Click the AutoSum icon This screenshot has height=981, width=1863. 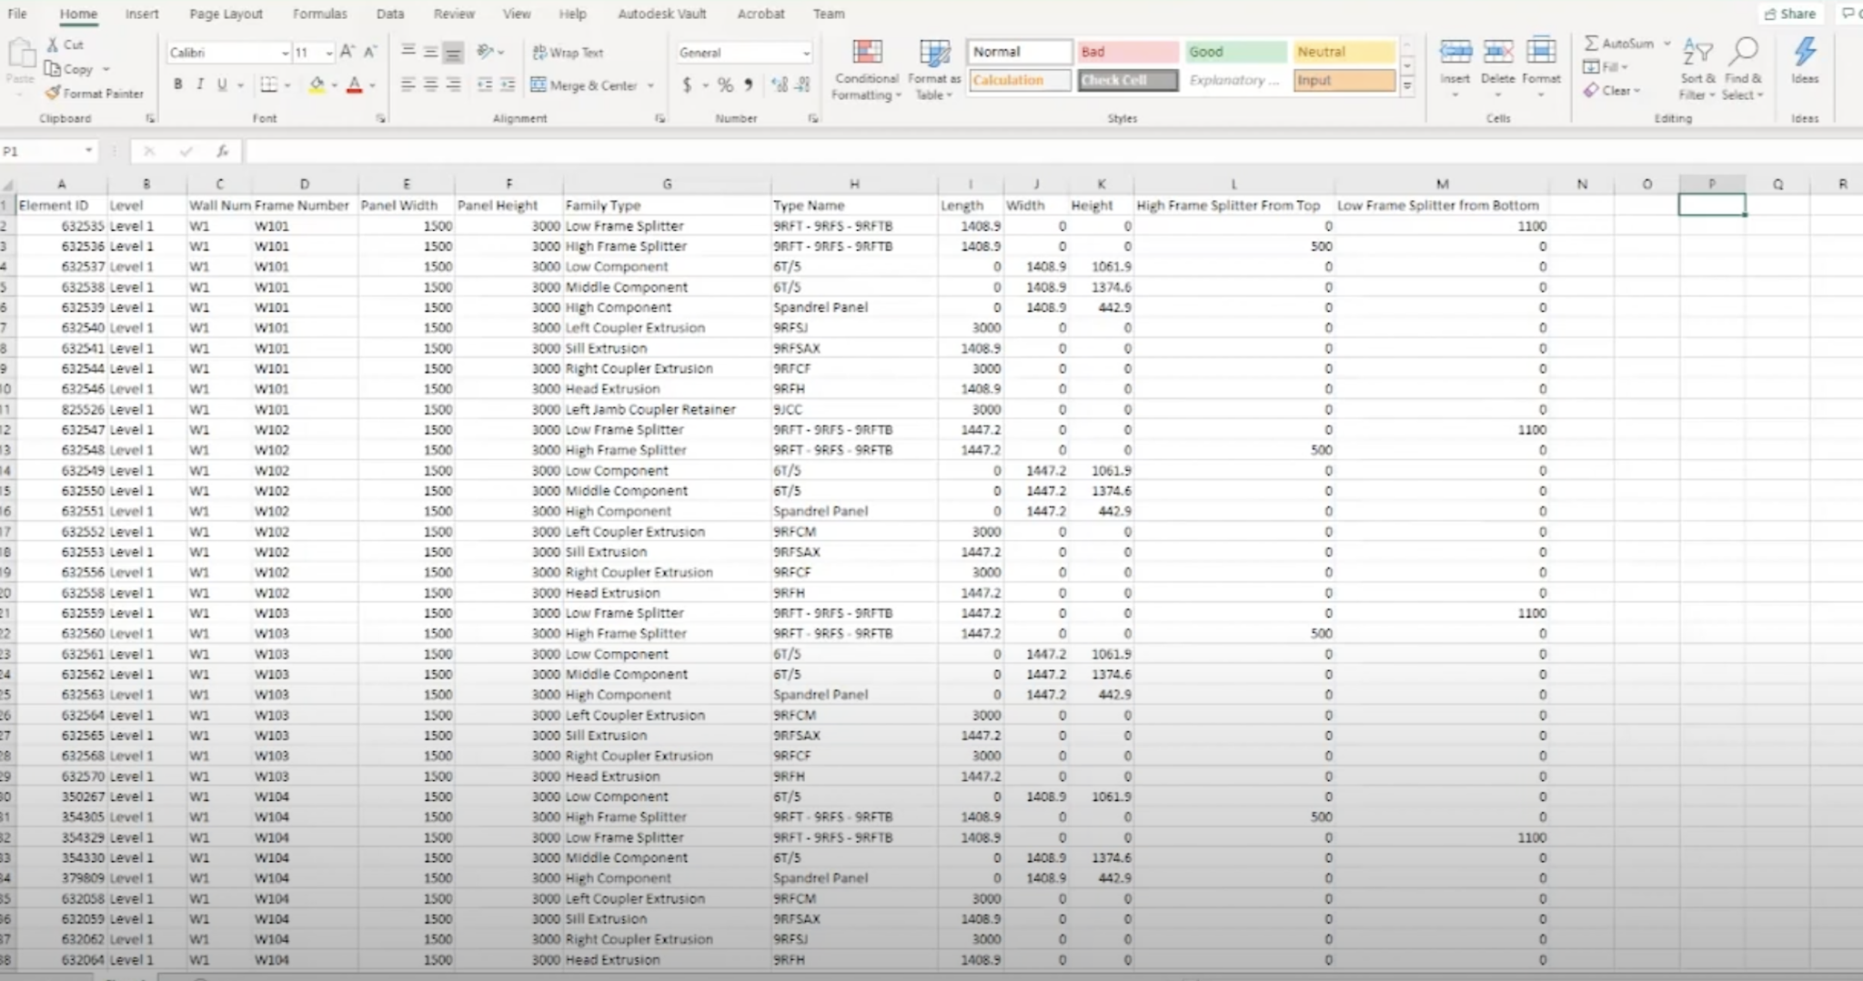tap(1592, 43)
